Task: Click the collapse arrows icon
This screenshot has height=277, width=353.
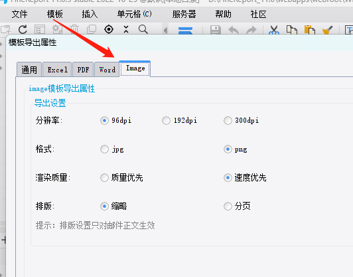Action: pyautogui.click(x=126, y=29)
